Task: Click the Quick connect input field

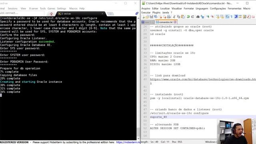Action: 22,13
